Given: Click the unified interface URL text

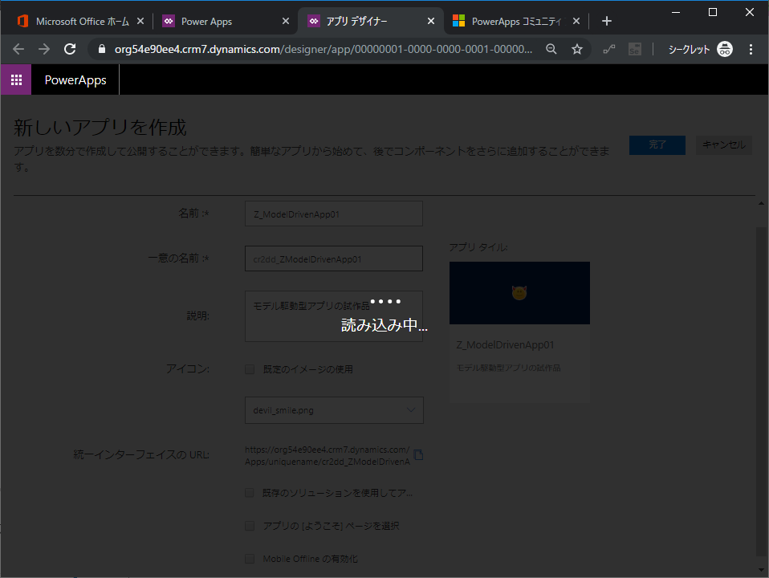Looking at the screenshot, I should click(328, 455).
